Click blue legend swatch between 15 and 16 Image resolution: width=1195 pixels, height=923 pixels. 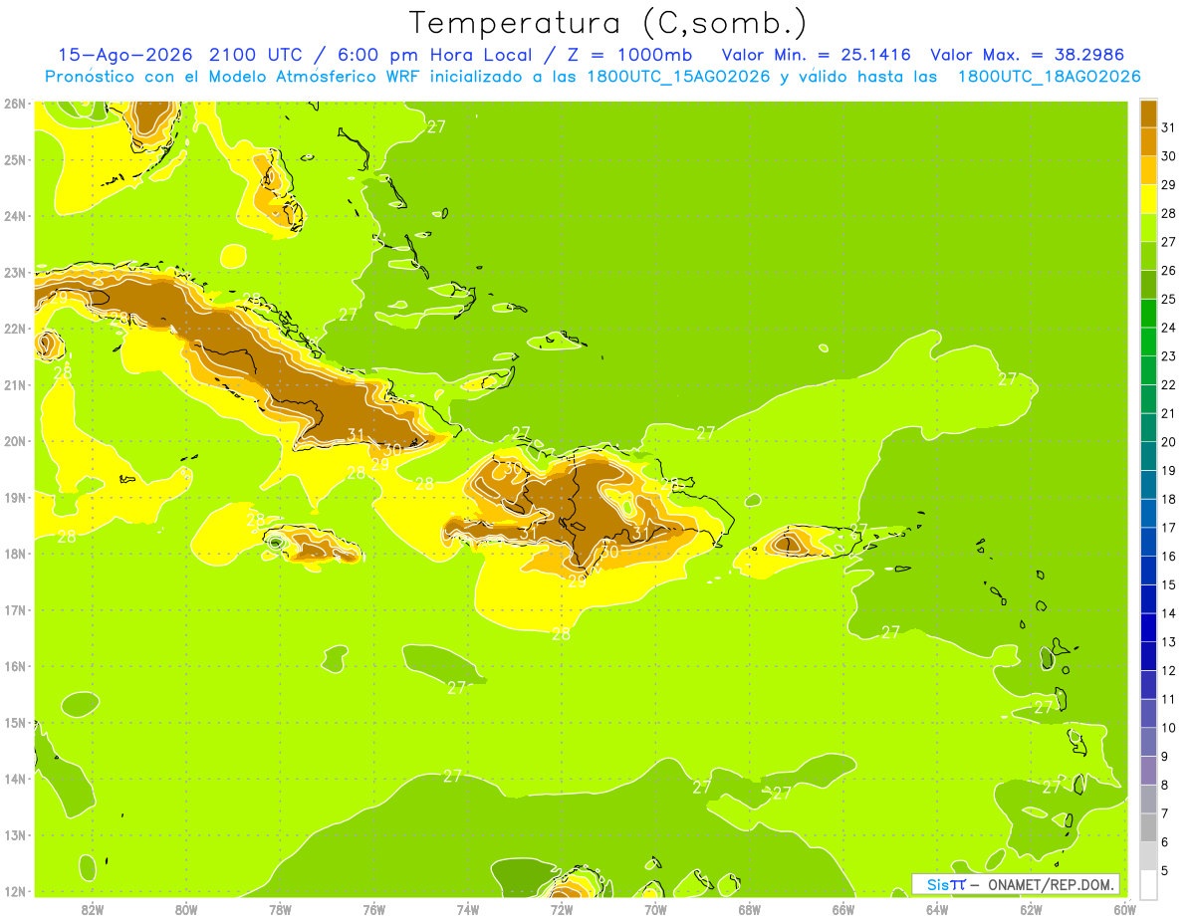(x=1148, y=571)
